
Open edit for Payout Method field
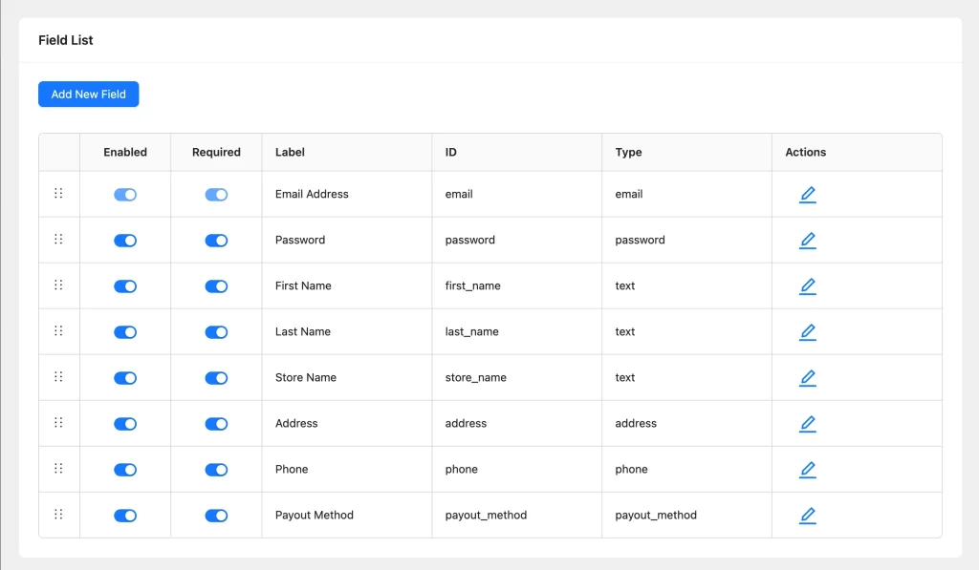click(x=808, y=516)
